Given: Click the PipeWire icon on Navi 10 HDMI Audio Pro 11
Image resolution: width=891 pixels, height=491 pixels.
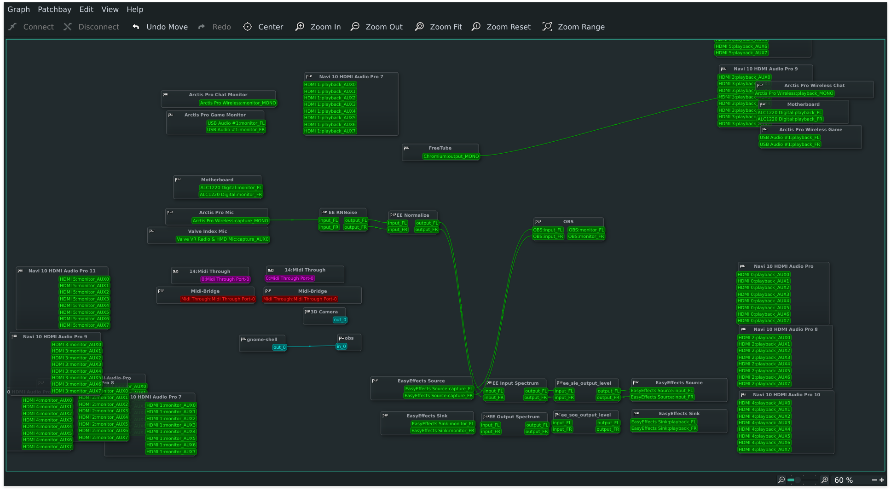Looking at the screenshot, I should [x=20, y=271].
